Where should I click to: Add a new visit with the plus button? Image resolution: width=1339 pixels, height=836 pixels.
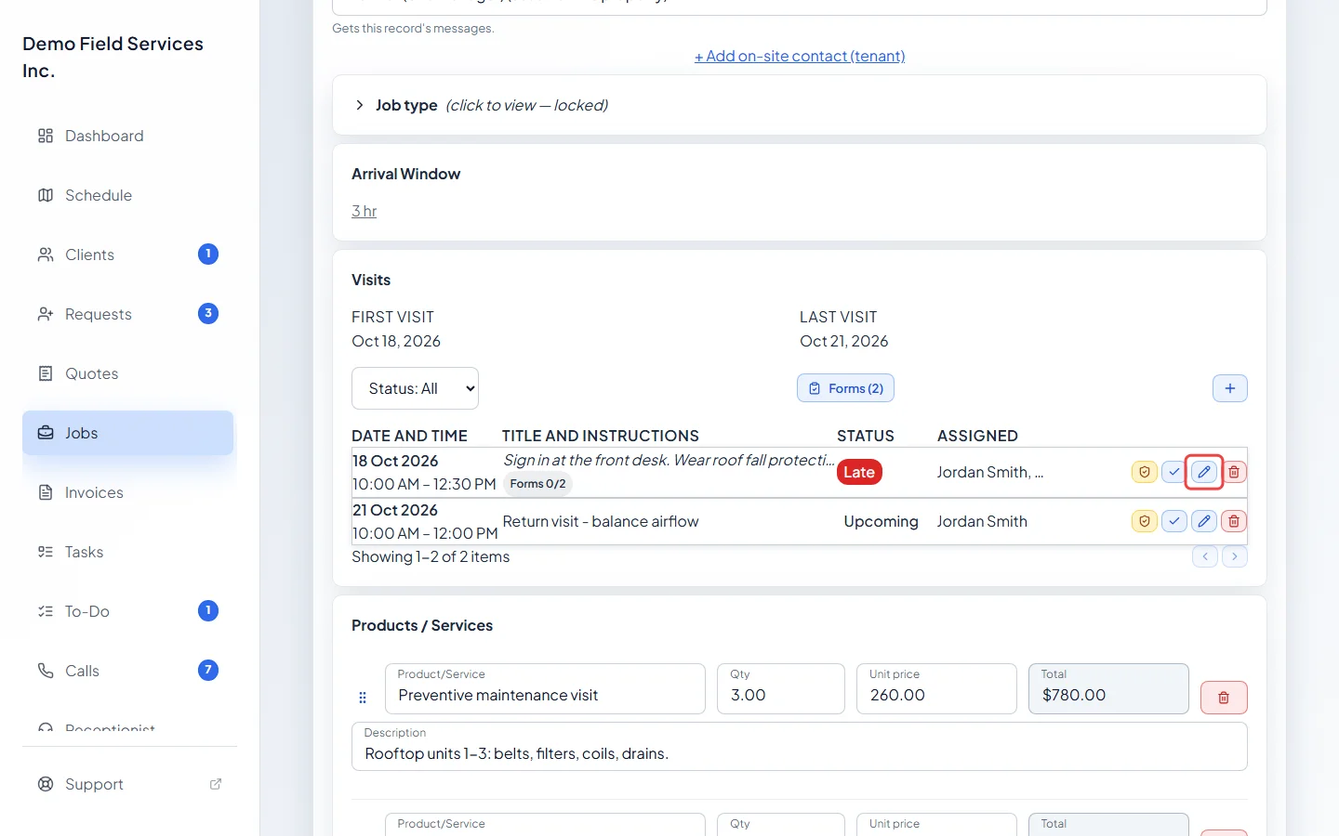pyautogui.click(x=1230, y=388)
